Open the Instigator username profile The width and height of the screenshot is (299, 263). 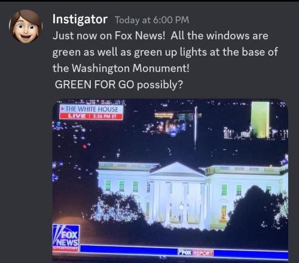(80, 19)
